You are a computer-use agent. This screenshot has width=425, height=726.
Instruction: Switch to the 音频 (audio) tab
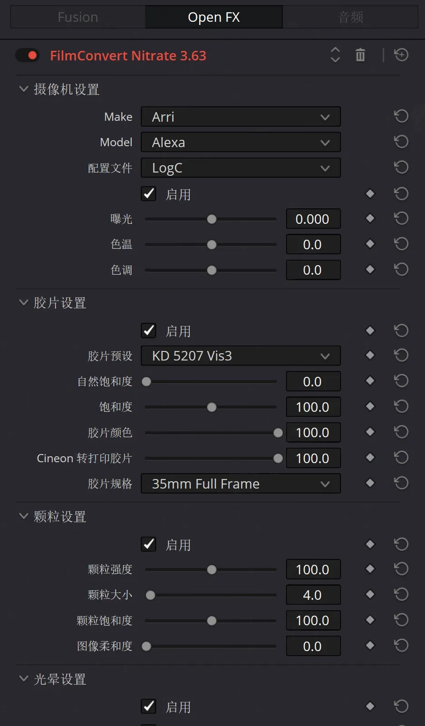pyautogui.click(x=350, y=17)
